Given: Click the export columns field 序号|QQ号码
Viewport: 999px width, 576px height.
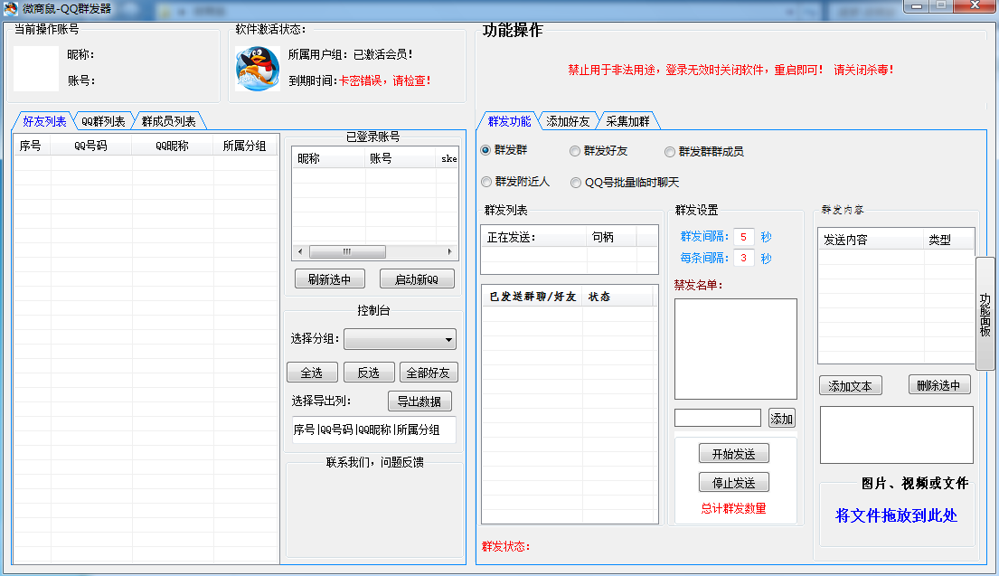Looking at the screenshot, I should pos(374,430).
